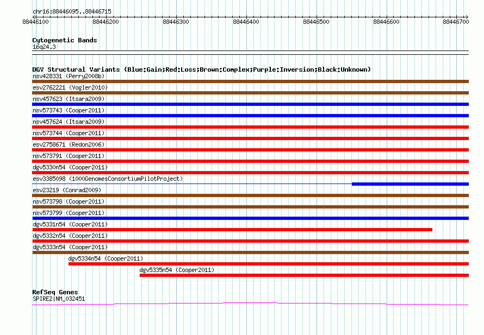Viewport: 484px width, 335px height.
Task: Click the shorter red bar under dgv5331n54
Action: tap(232, 230)
